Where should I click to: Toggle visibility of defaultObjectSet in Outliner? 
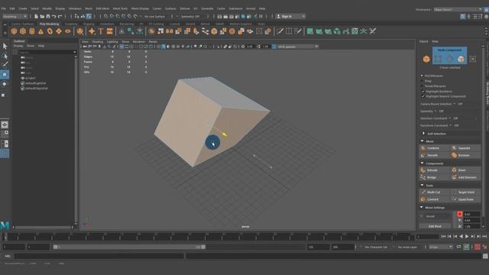tap(22, 89)
